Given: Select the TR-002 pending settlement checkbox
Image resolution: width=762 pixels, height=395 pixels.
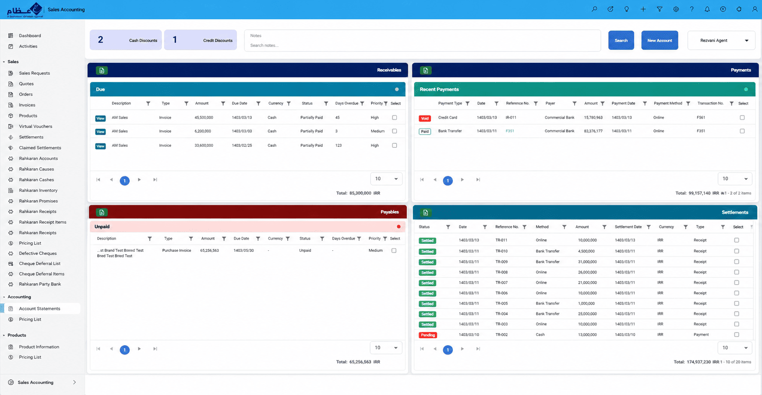Looking at the screenshot, I should coord(737,335).
